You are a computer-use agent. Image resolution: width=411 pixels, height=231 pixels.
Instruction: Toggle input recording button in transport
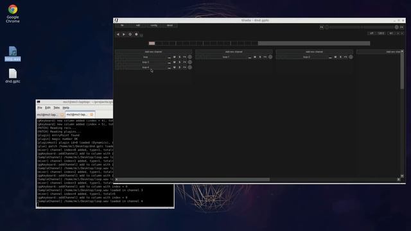(136, 34)
